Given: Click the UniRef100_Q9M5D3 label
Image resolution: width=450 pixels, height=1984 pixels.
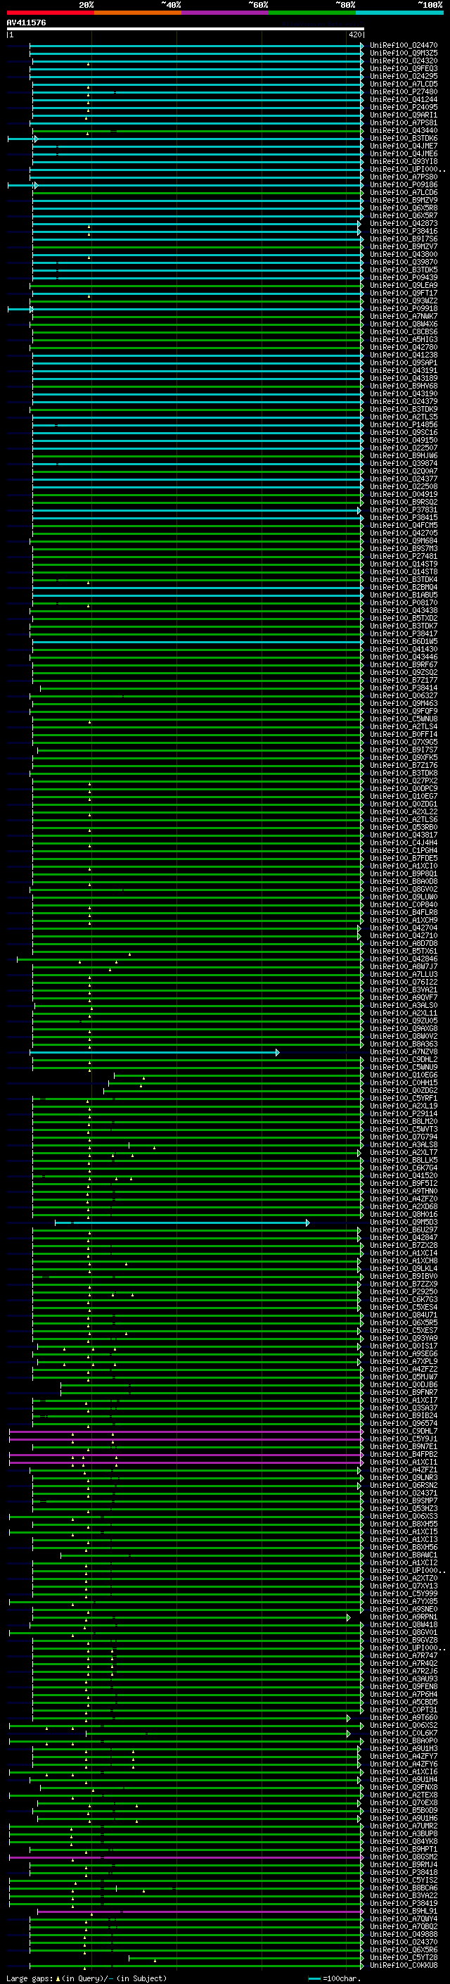Looking at the screenshot, I should click(x=404, y=1222).
